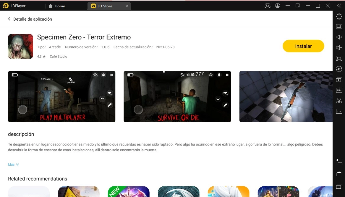Open LDPlayer settings gear in sidebar
This screenshot has width=345, height=197.
coord(339,16)
